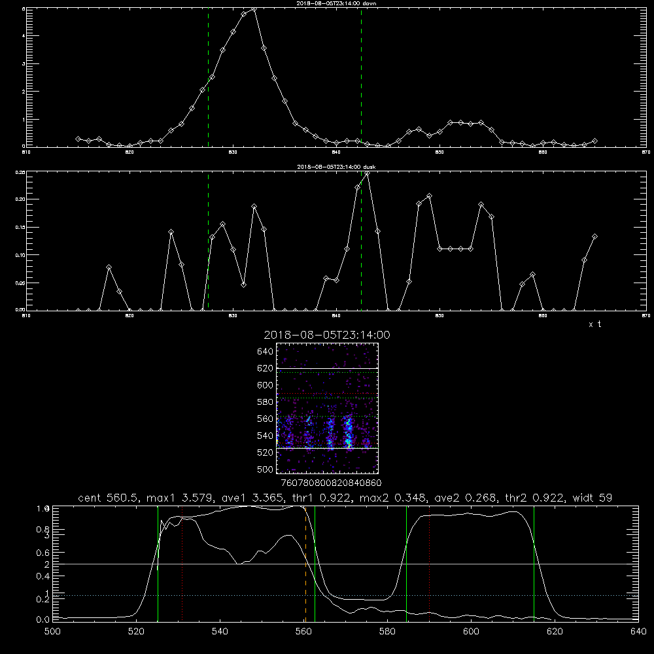The image size is (654, 654).
Task: Click the solid green line near 615 in the bottom plot
Action: pos(534,564)
